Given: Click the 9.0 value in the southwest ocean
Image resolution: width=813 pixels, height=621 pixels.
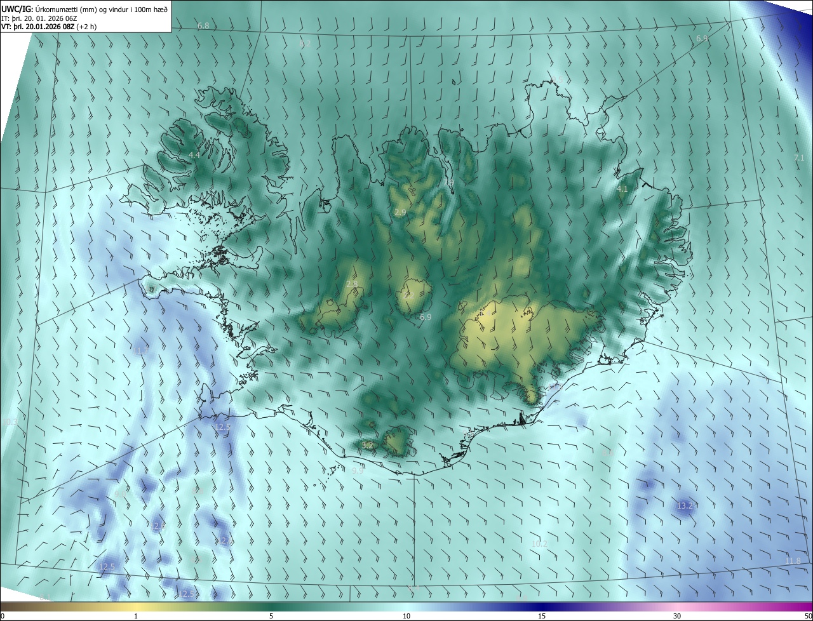Looking at the screenshot, I should (x=121, y=494).
